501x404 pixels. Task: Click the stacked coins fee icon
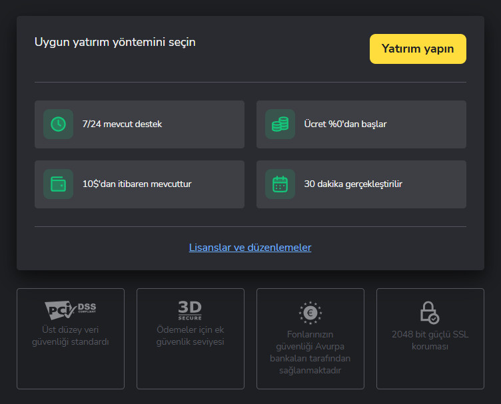pyautogui.click(x=280, y=124)
